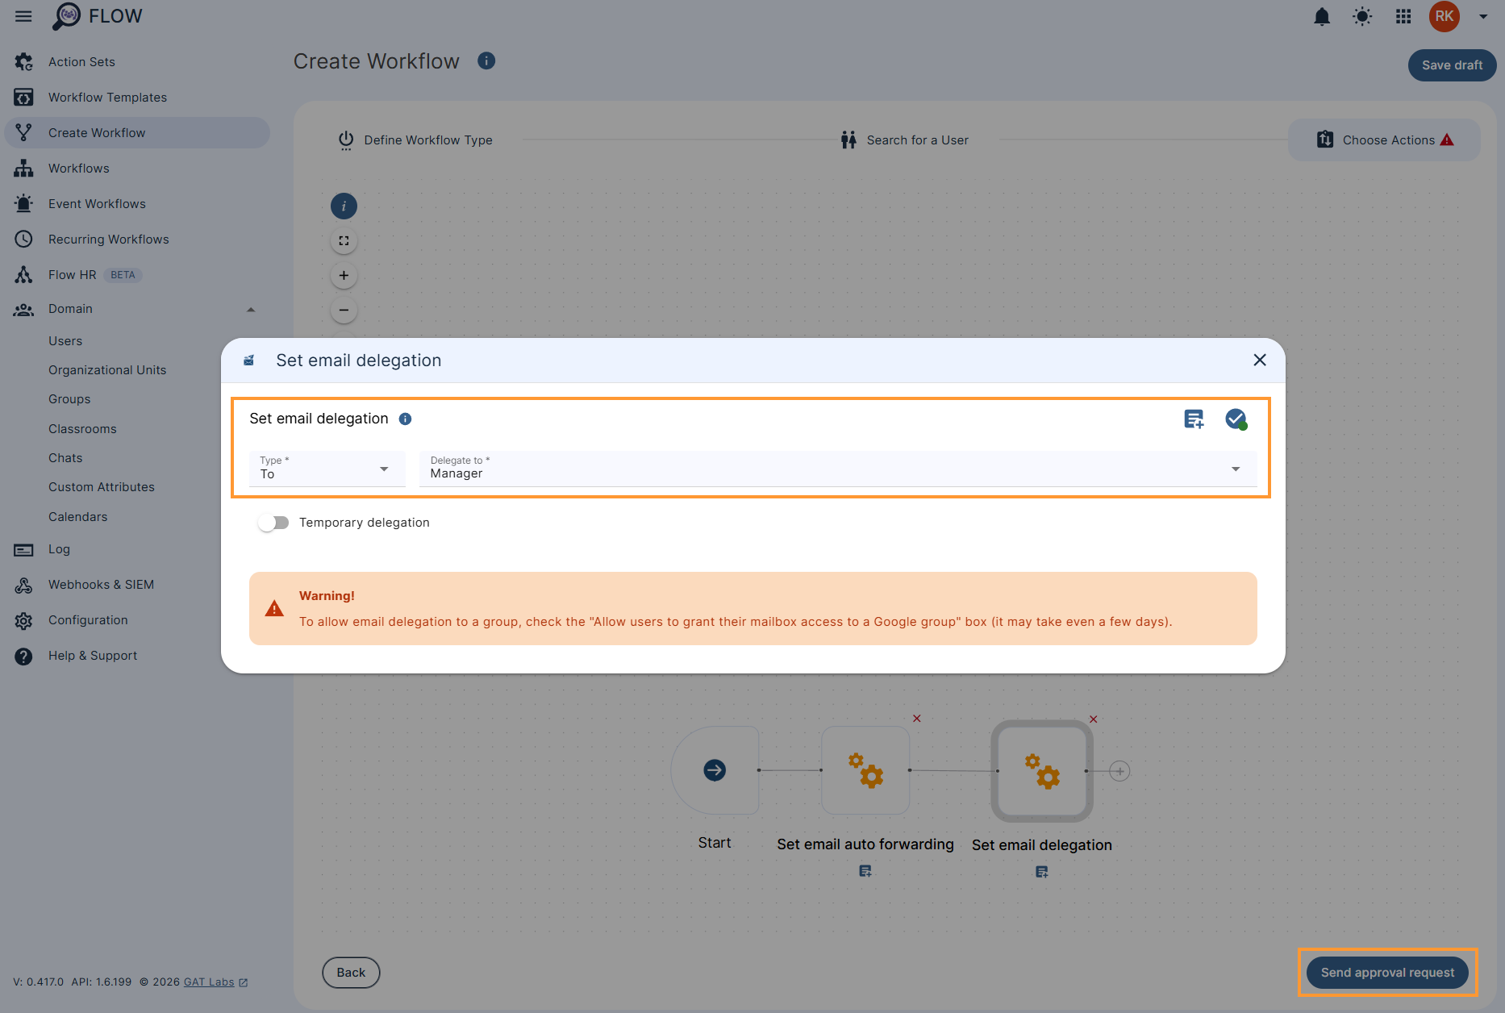Screen dimensions: 1505x1013
Task: Confirm with the green checkmark
Action: coord(1236,419)
